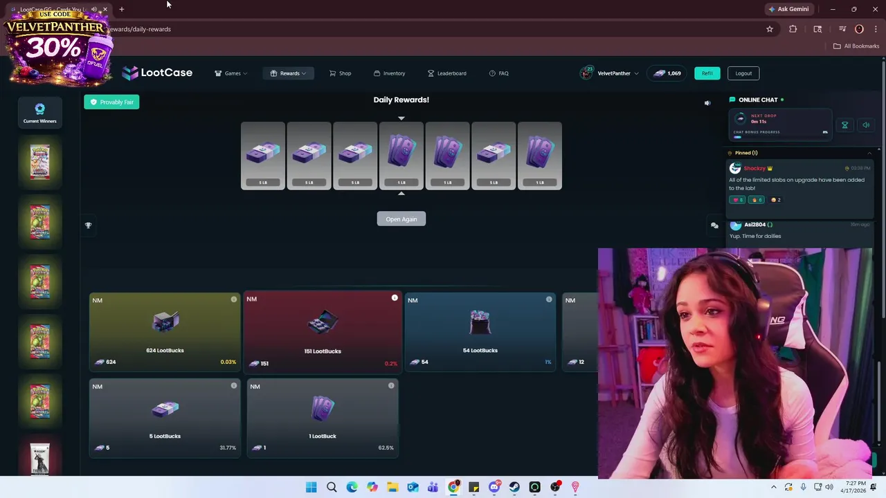Open the Chrome media controls icon
886x498 pixels.
tap(842, 29)
